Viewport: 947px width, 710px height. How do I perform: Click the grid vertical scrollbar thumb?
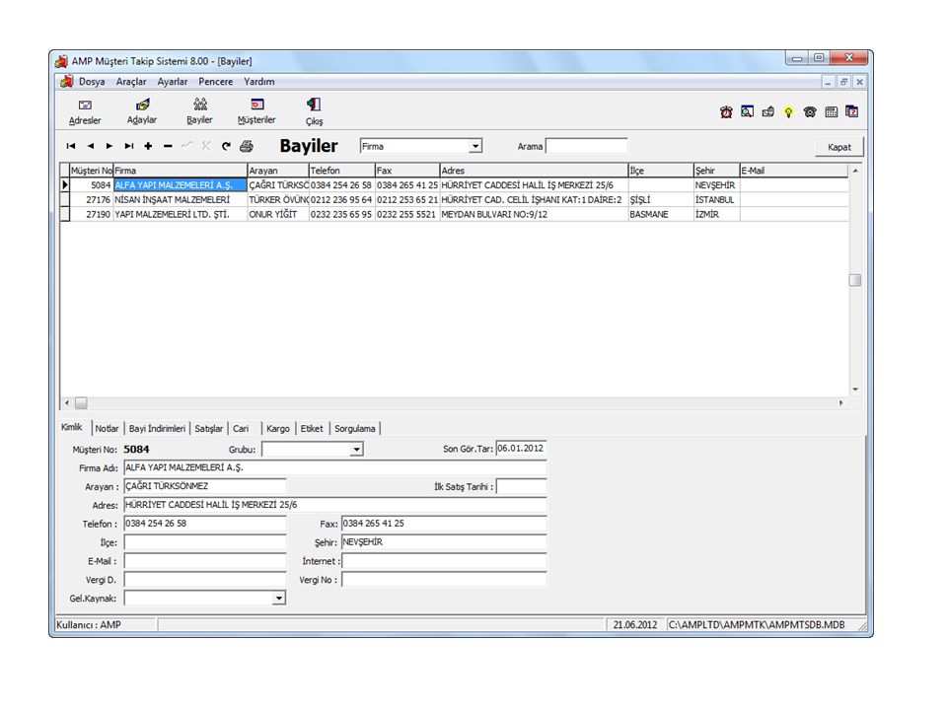tap(855, 280)
